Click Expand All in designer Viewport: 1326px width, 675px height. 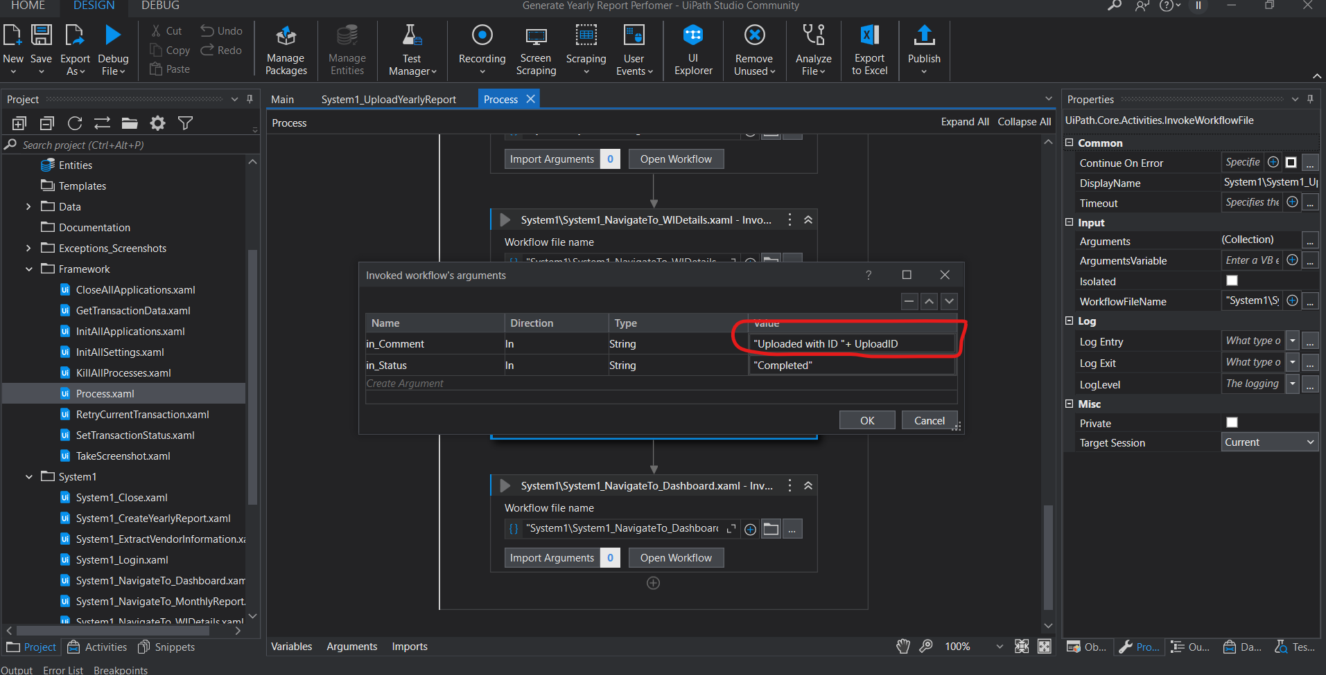[x=965, y=122]
